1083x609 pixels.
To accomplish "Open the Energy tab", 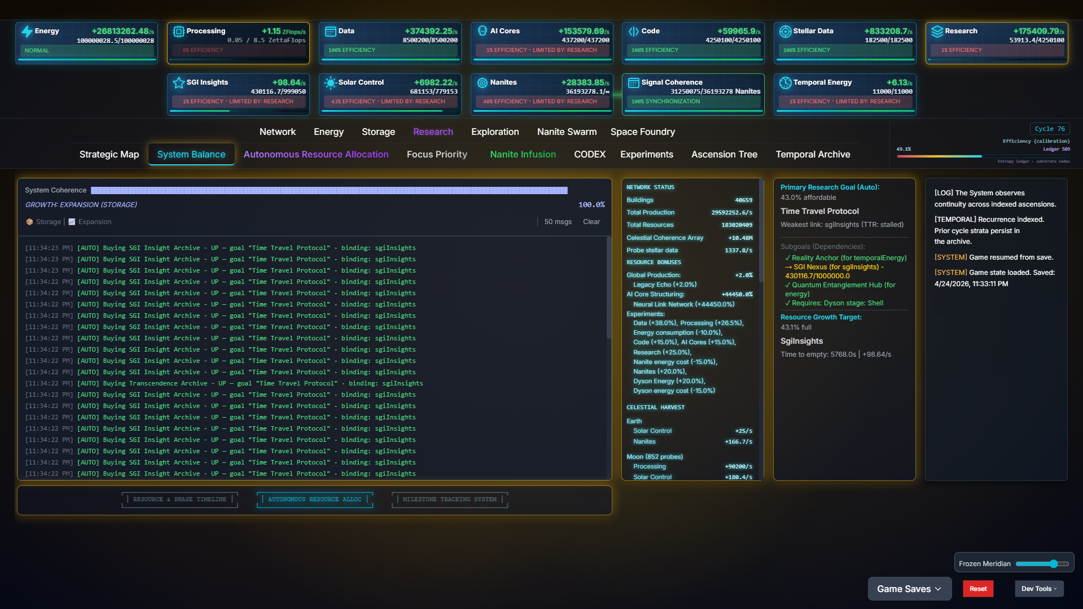I will click(x=328, y=132).
